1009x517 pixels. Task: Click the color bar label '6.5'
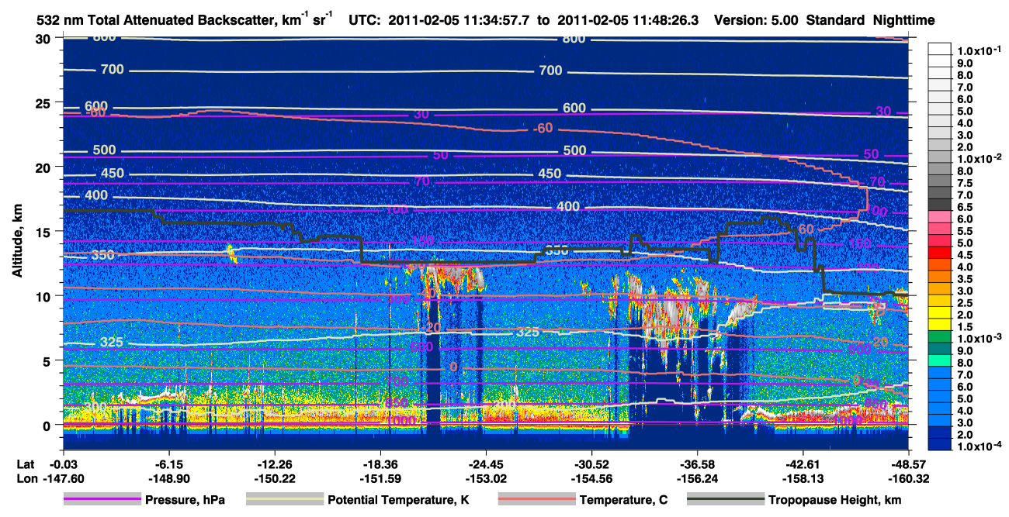click(x=965, y=207)
